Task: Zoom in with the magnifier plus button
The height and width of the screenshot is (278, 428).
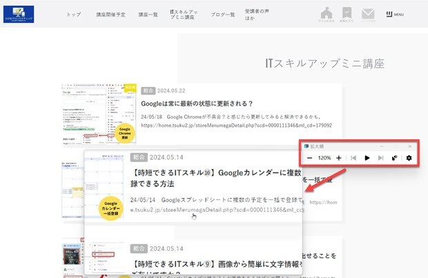Action: tap(338, 158)
